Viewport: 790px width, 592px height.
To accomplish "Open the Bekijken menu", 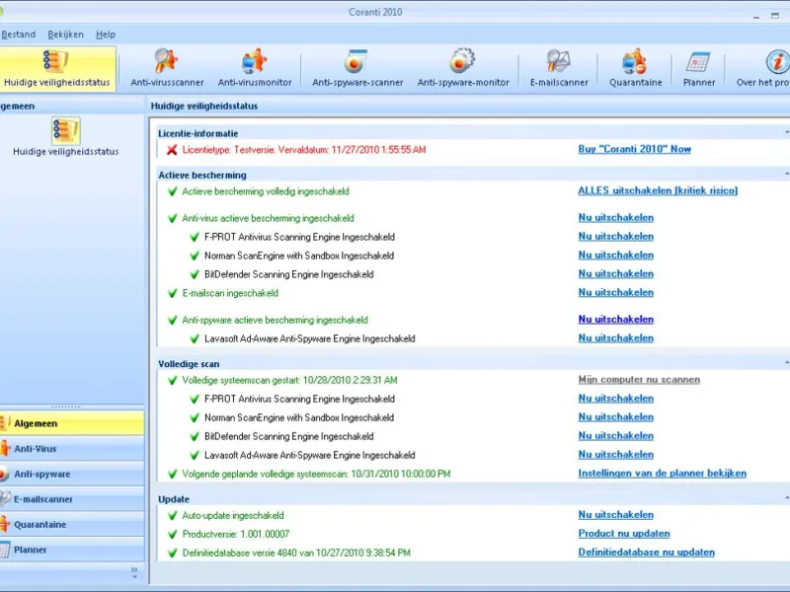I will point(65,35).
